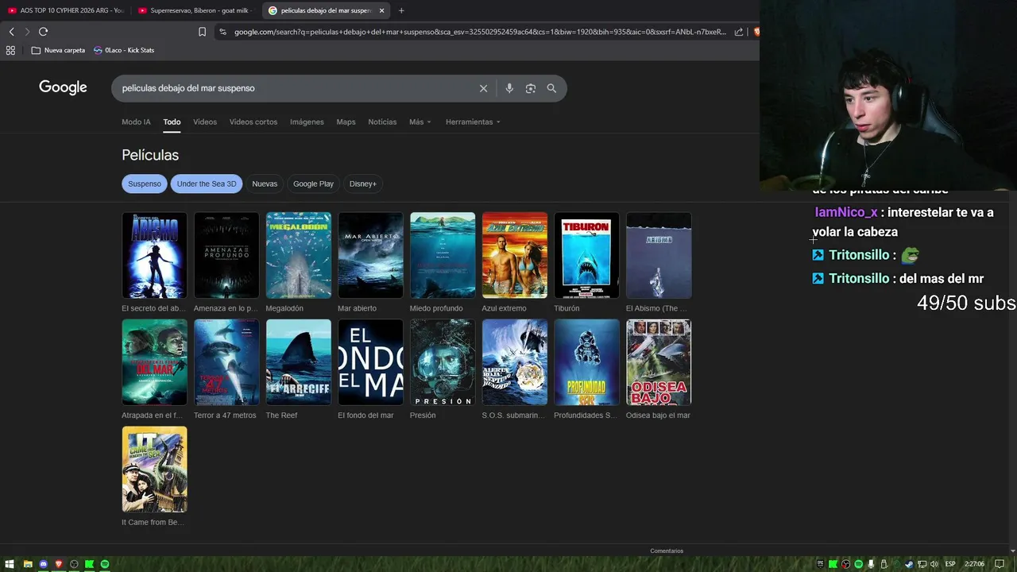The width and height of the screenshot is (1017, 572).
Task: Bookmark this page using the bookmark icon
Action: click(202, 32)
